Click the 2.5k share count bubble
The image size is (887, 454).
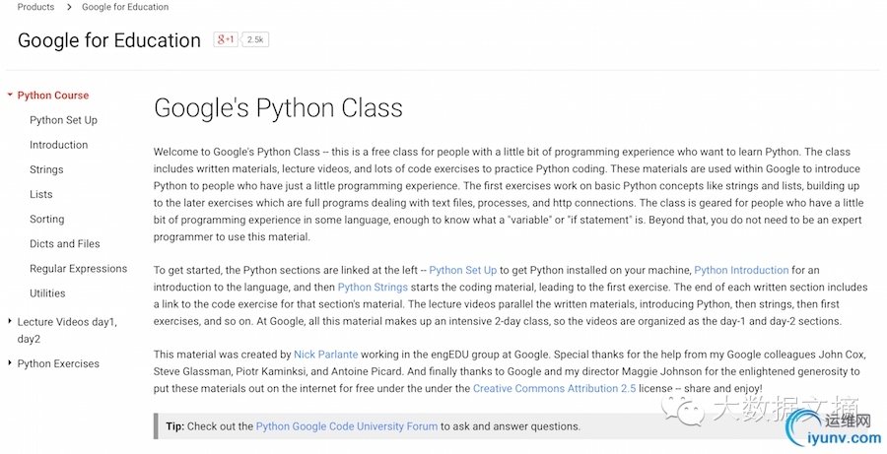[x=255, y=39]
